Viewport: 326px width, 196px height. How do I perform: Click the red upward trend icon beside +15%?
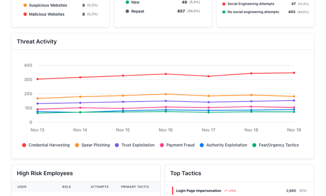[226, 190]
